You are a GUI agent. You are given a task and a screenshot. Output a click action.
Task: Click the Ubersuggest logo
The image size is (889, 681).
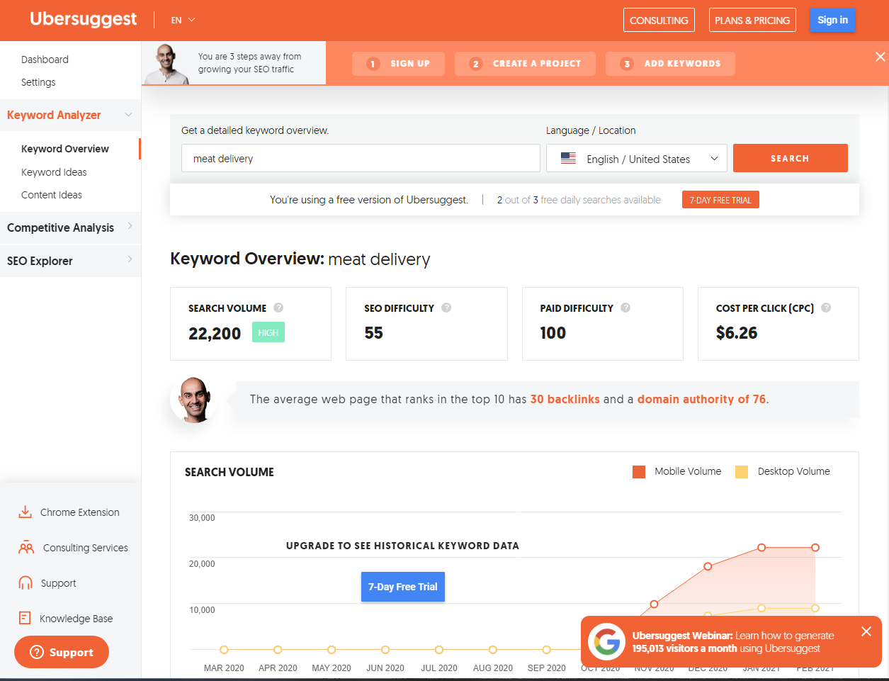pos(84,19)
